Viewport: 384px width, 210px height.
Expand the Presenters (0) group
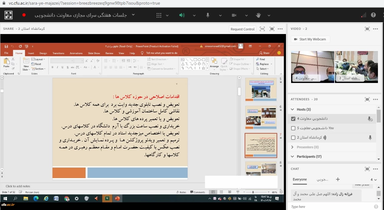pyautogui.click(x=292, y=147)
